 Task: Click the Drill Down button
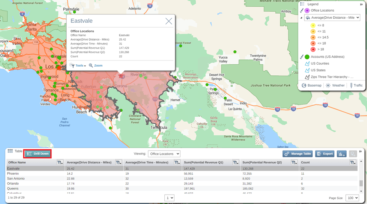pyautogui.click(x=37, y=154)
